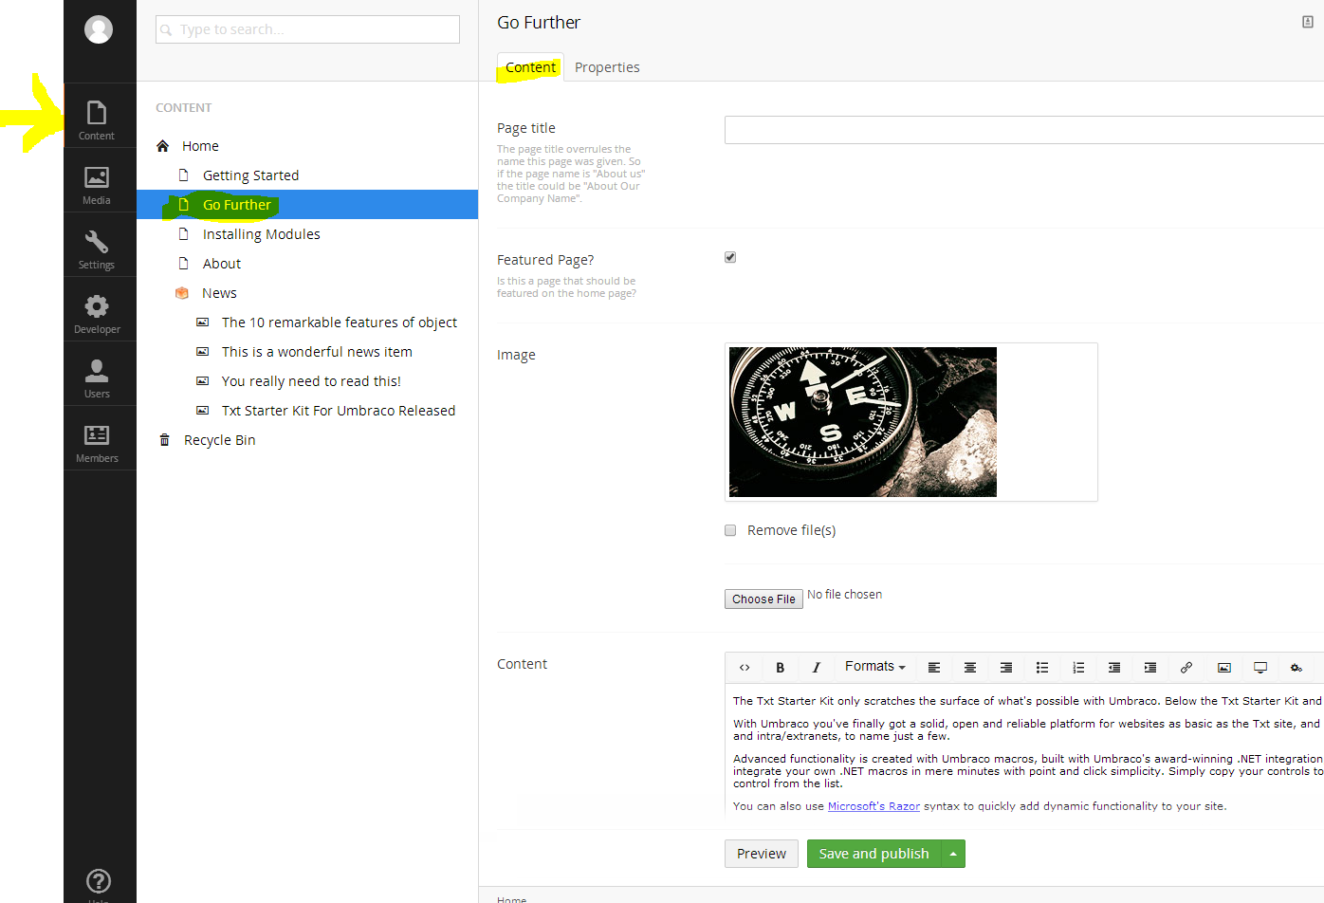The image size is (1324, 903).
Task: Embed media in editor toolbar
Action: point(1260,668)
